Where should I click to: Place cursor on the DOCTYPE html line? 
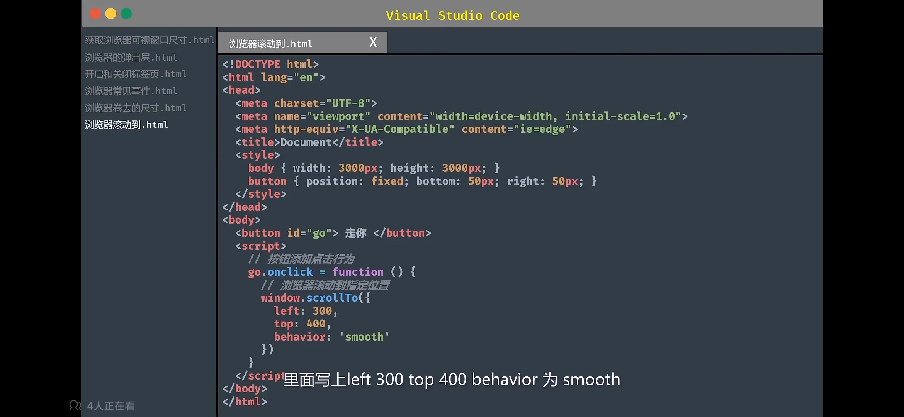click(270, 64)
